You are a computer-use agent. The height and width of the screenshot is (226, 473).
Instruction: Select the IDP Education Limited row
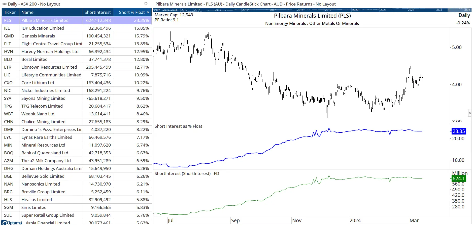point(76,28)
